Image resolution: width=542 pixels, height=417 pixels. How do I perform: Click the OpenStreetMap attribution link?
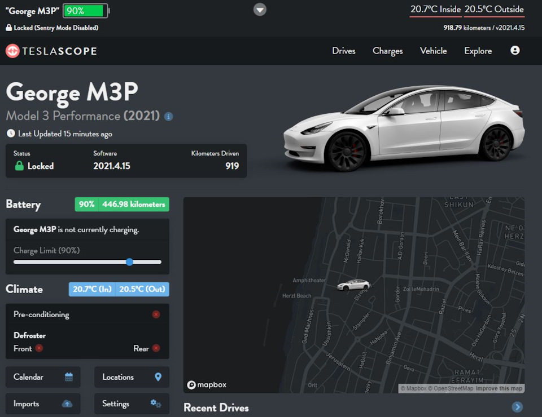[451, 388]
